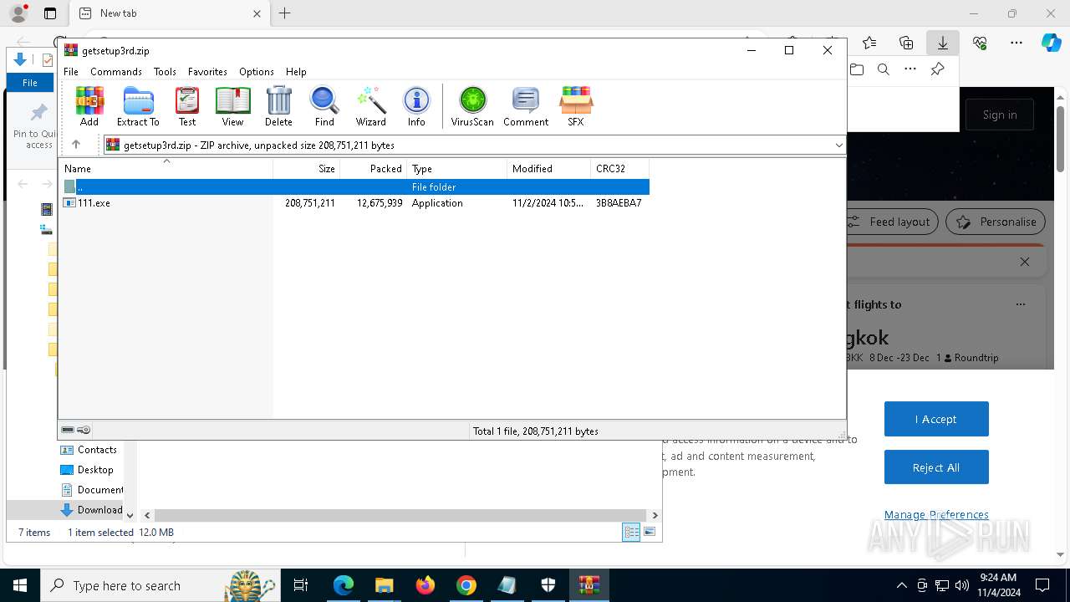
Task: Sort by the Packed column header
Action: pyautogui.click(x=374, y=169)
